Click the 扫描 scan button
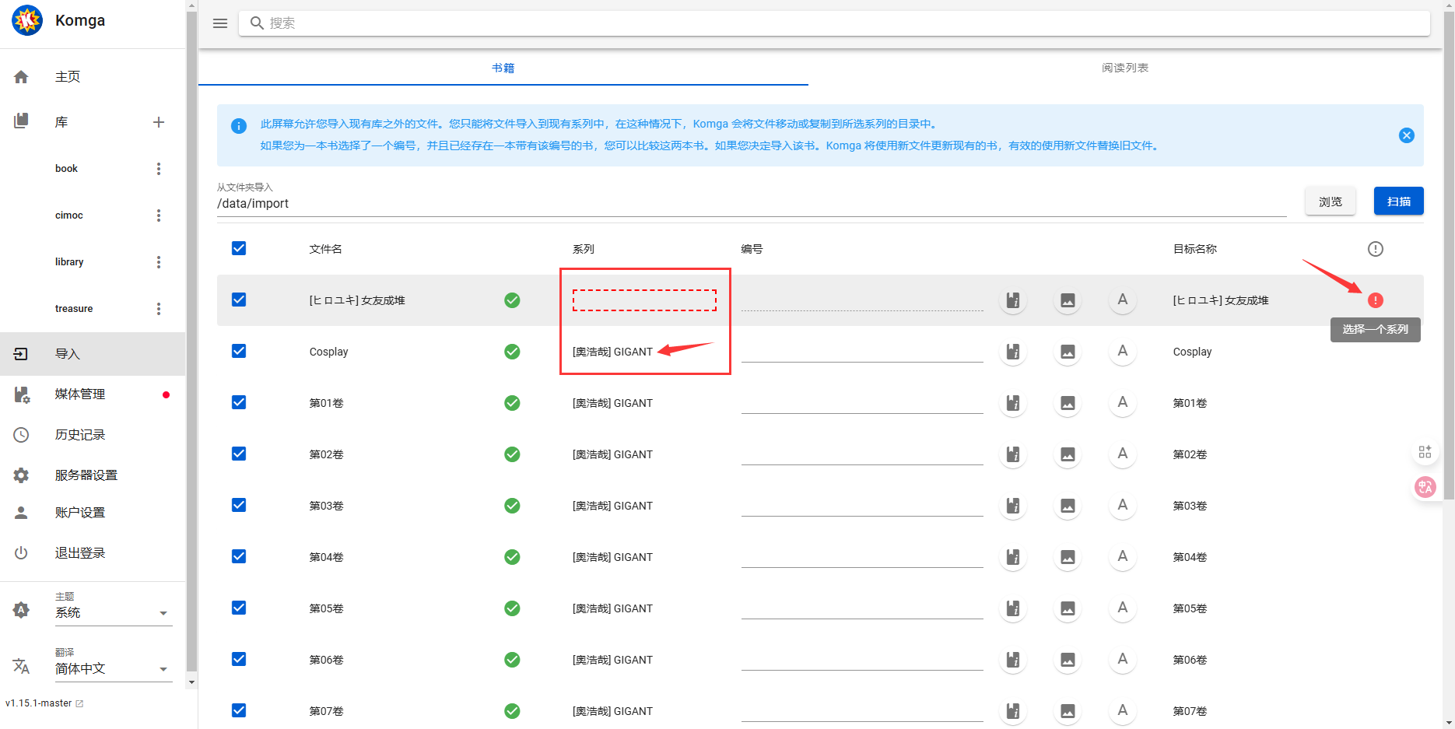 1398,202
